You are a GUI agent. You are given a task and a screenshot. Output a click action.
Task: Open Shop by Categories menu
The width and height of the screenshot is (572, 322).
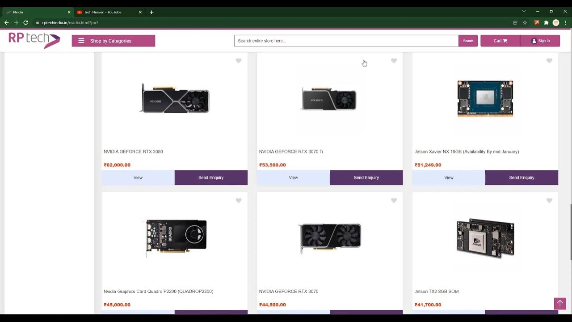(114, 41)
